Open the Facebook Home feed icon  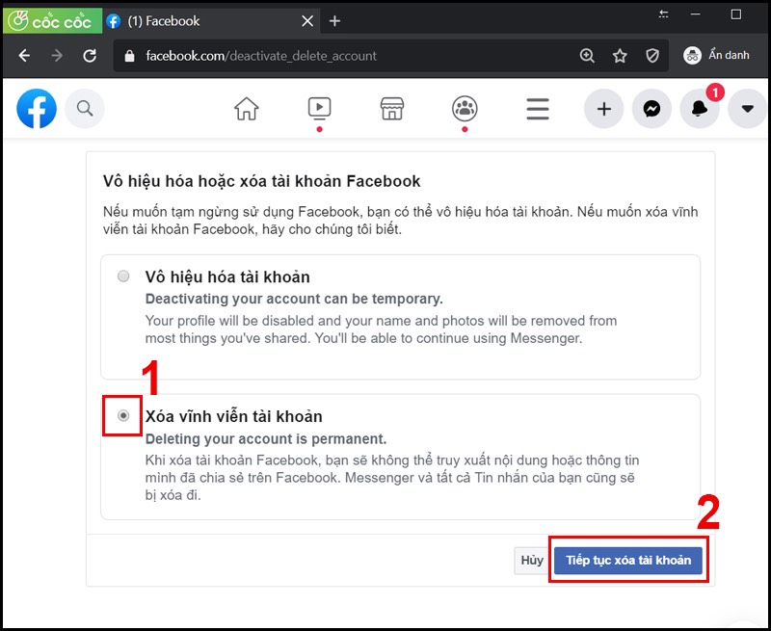[x=246, y=109]
